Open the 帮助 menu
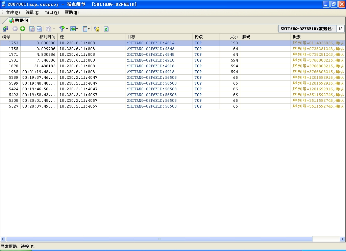Viewport: 346px width, 251px height. [71, 13]
